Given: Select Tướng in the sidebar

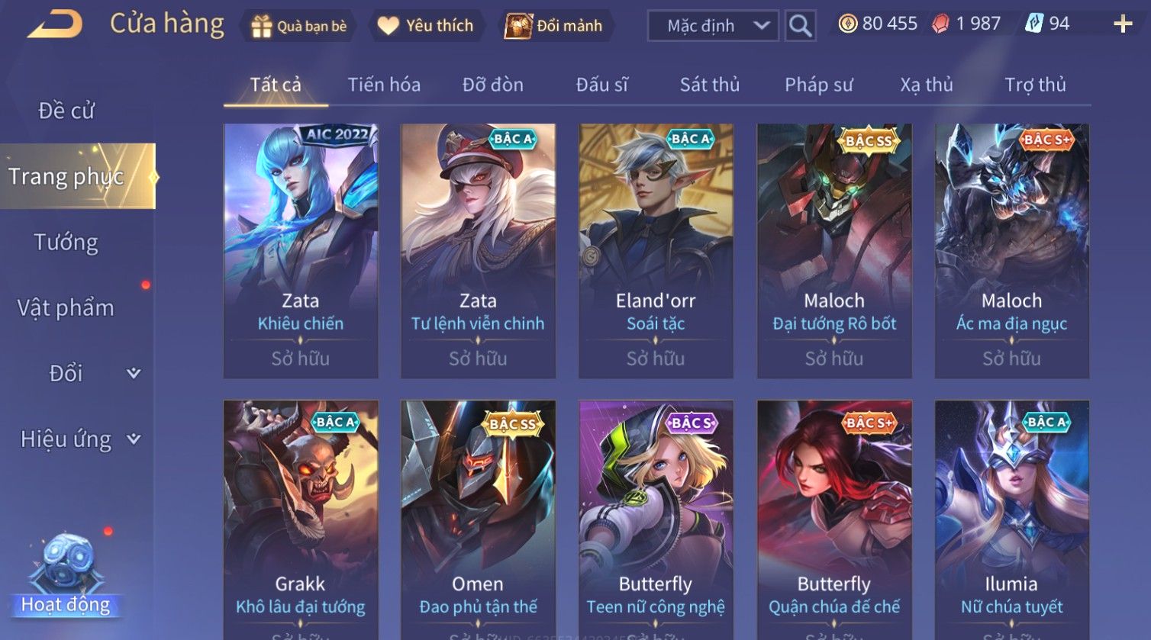Looking at the screenshot, I should pos(66,243).
